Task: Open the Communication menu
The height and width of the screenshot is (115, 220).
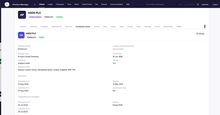Action: 116,4
